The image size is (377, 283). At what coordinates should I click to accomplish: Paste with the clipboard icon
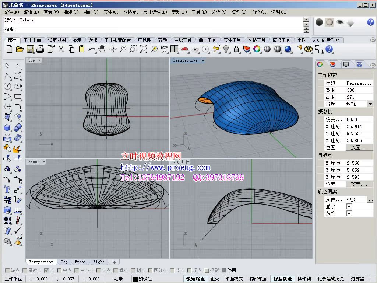point(82,49)
